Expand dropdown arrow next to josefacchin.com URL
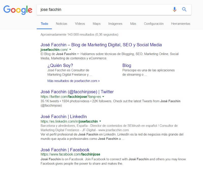This screenshot has height=169, width=203. [x=70, y=50]
